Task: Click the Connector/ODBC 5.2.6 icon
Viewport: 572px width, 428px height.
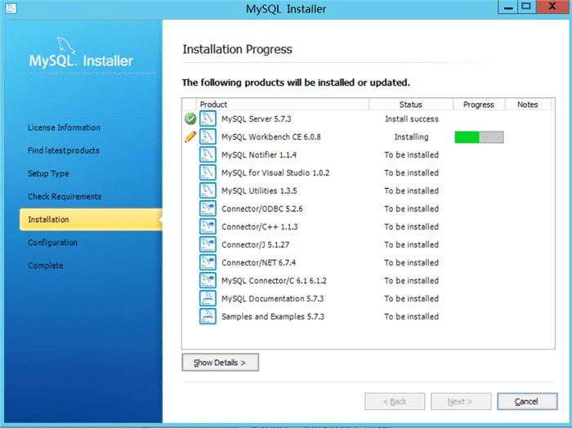Action: [208, 208]
